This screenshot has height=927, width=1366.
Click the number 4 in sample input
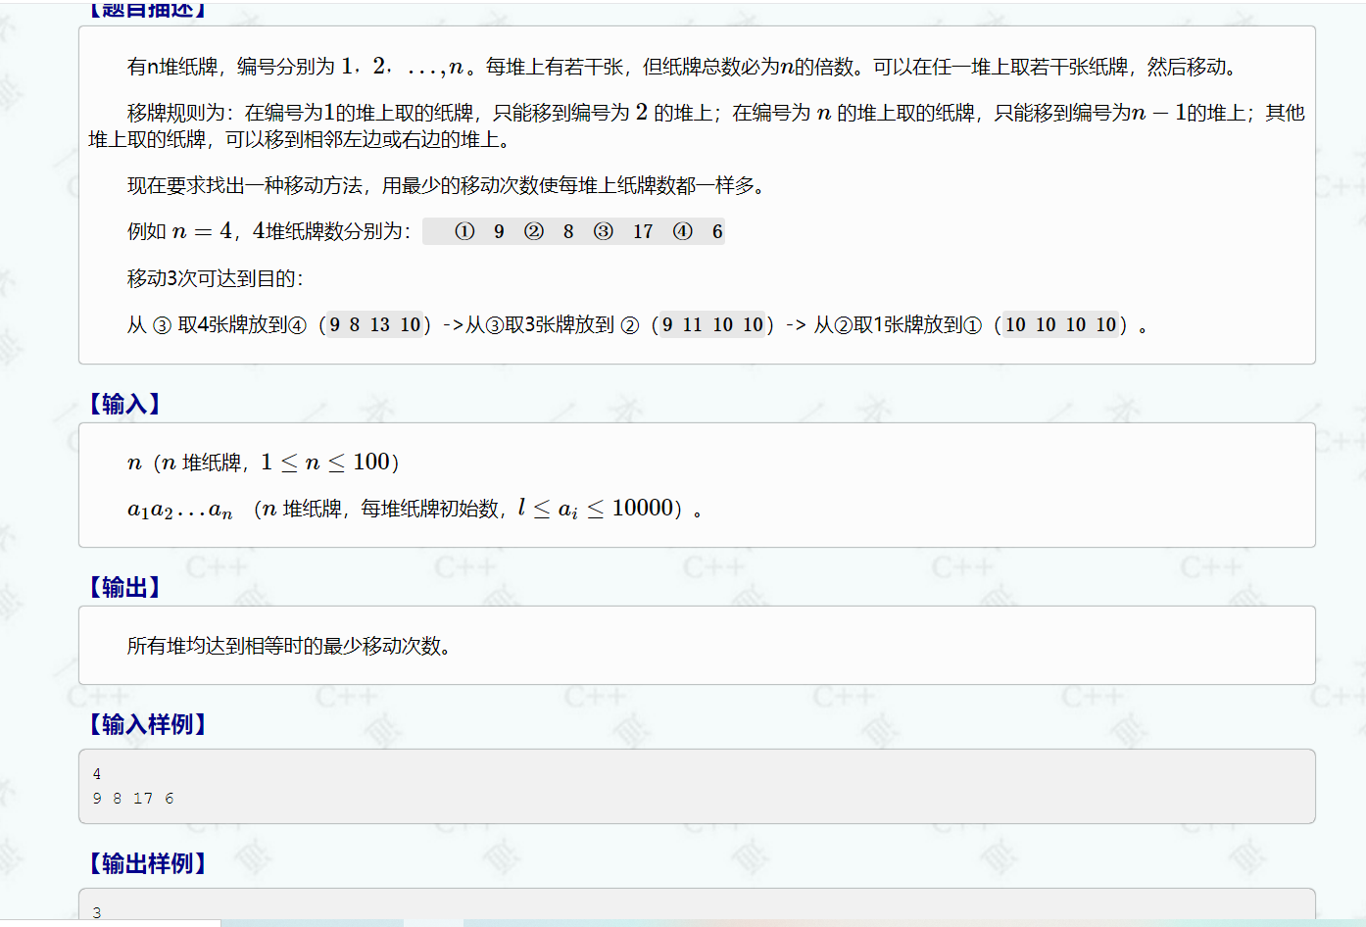tap(97, 771)
